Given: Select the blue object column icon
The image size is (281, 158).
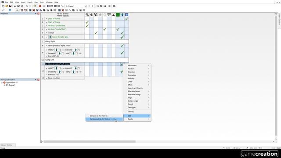Looking at the screenshot, I should click(x=126, y=14).
